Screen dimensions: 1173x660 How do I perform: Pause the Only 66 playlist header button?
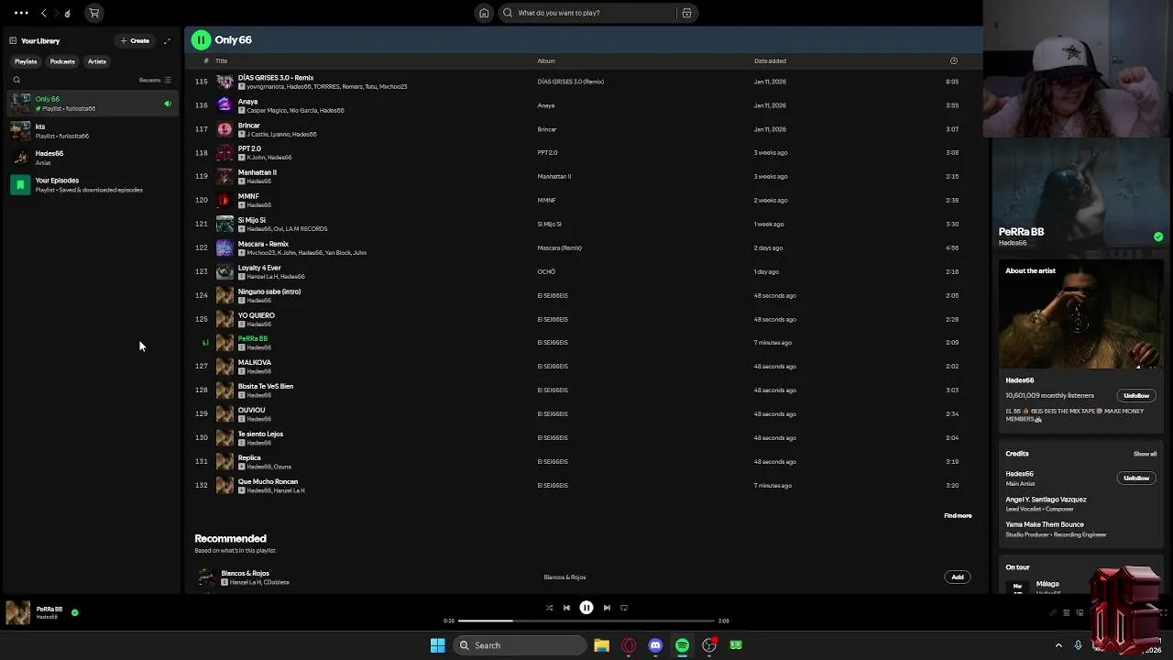(201, 39)
